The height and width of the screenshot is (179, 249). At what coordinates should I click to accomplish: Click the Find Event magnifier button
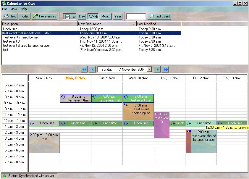coord(159,17)
